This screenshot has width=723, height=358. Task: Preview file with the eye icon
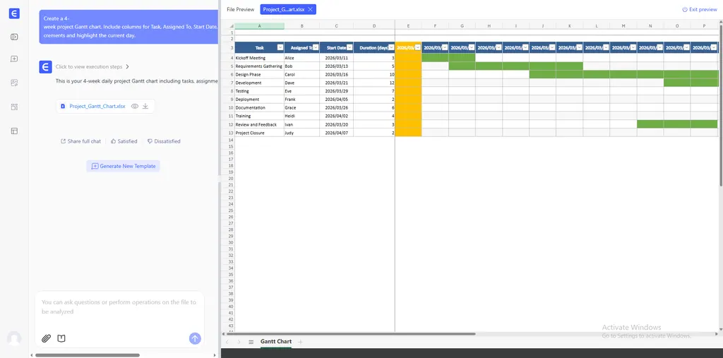pos(134,107)
